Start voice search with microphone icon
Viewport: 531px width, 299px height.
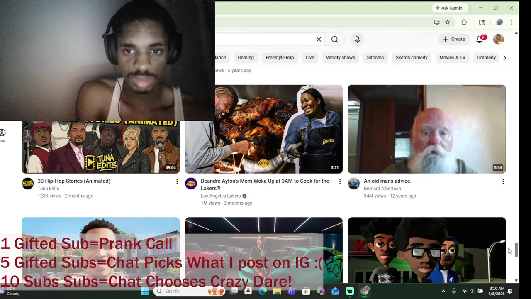pos(357,39)
